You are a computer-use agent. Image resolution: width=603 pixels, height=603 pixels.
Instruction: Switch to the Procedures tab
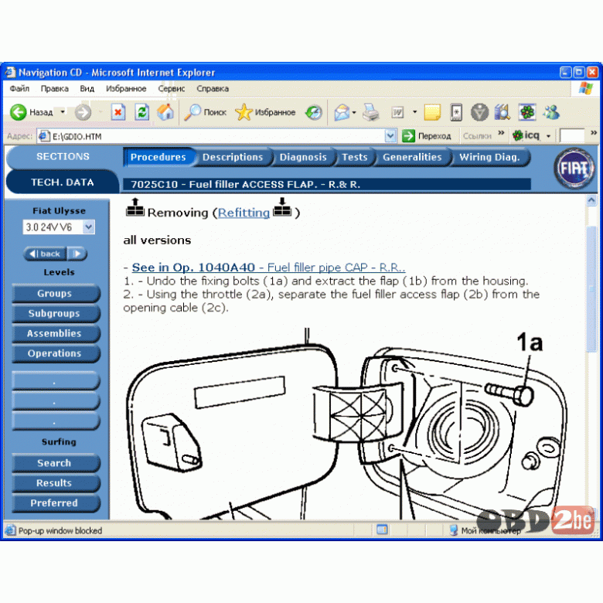[158, 157]
